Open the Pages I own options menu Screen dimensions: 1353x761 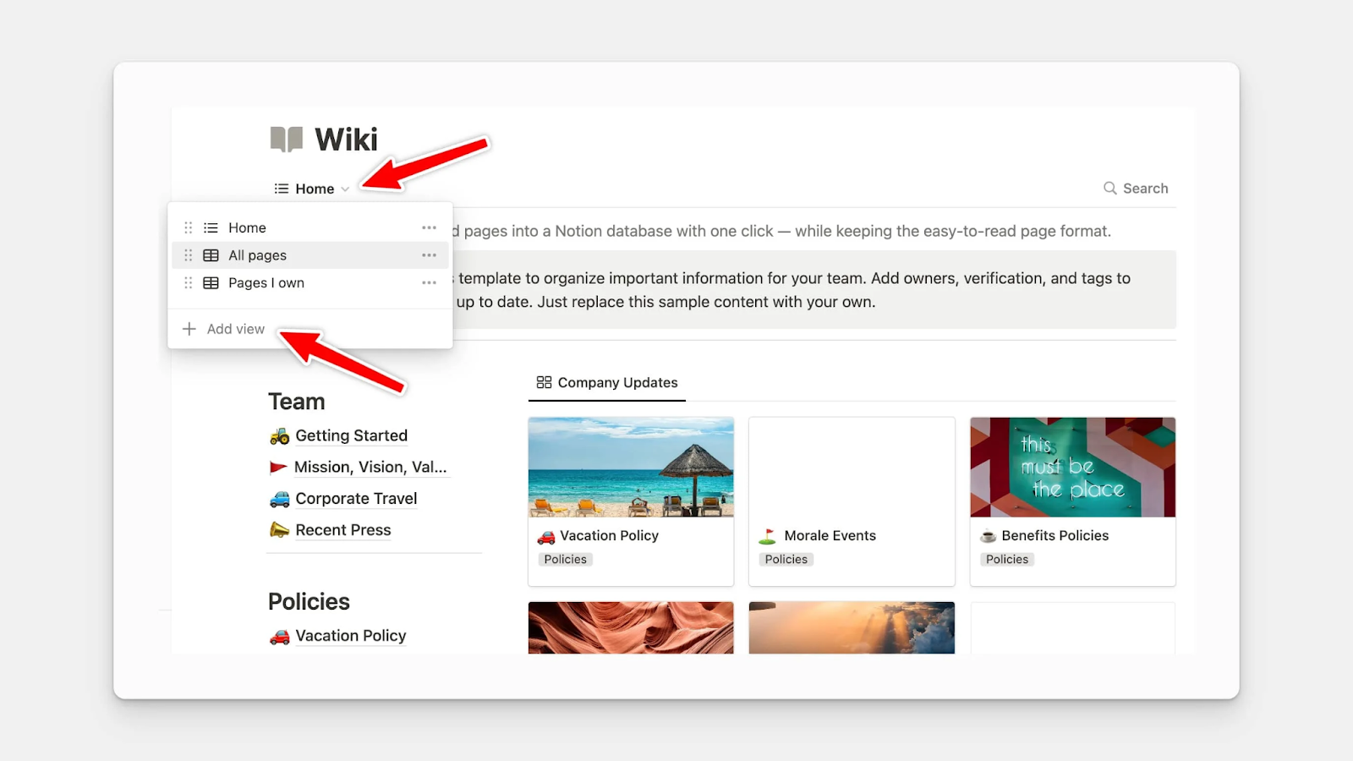pos(429,283)
